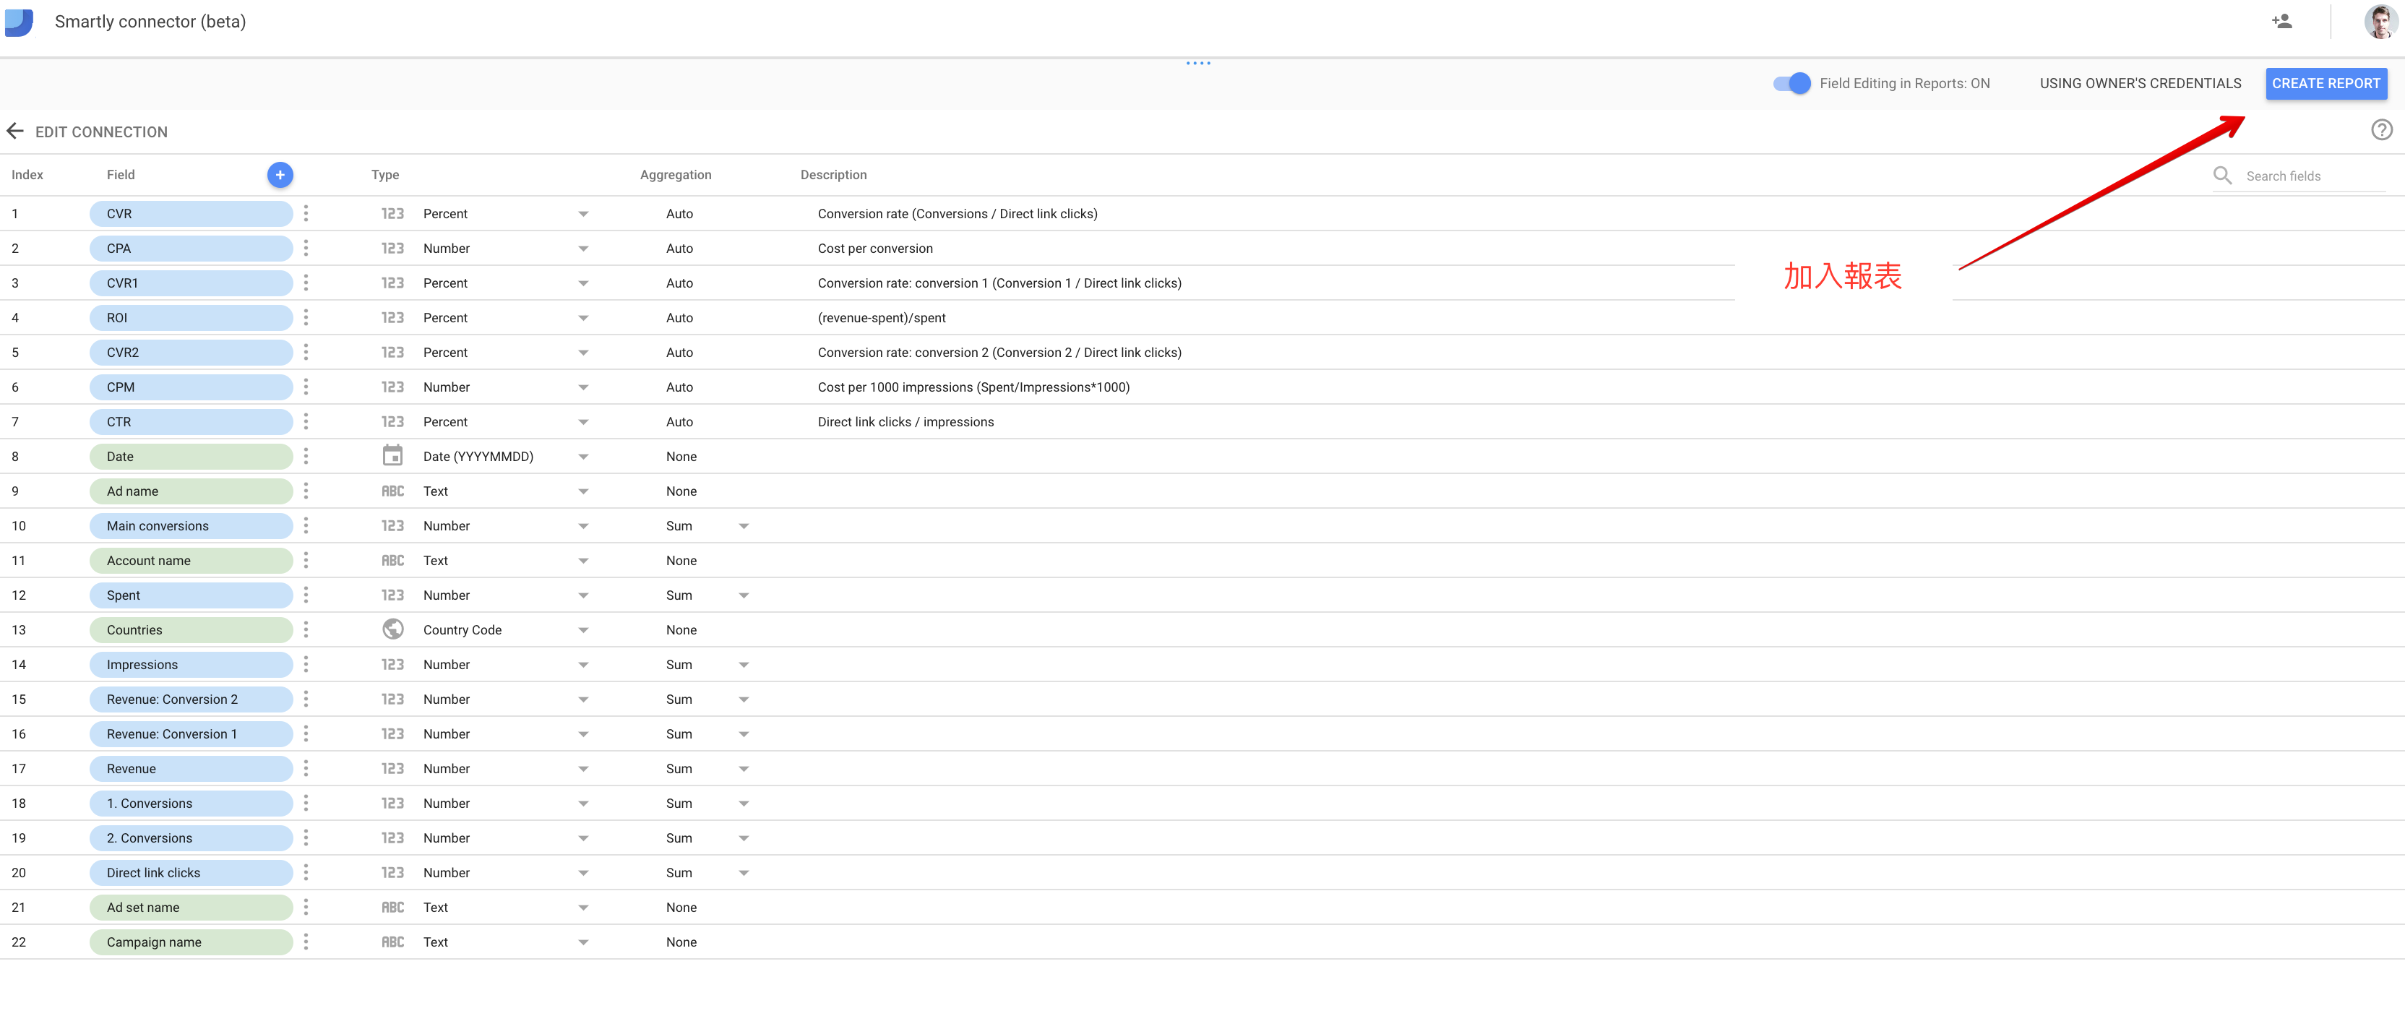Click ABC type icon in Ad name row
This screenshot has width=2405, height=1029.
(393, 491)
